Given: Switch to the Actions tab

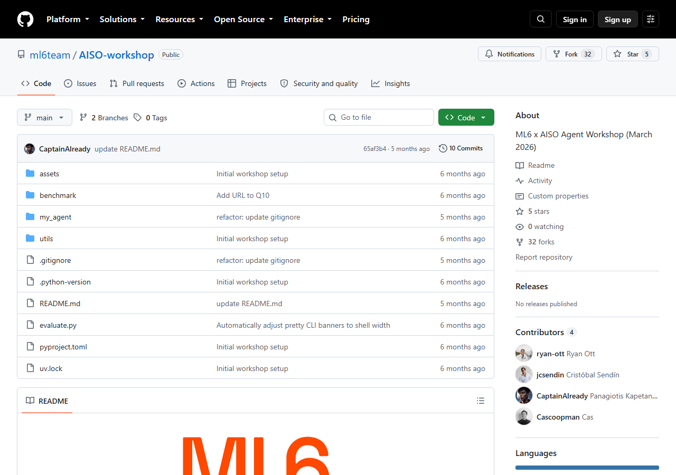Looking at the screenshot, I should pyautogui.click(x=196, y=83).
